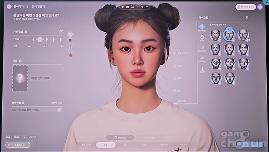Open color wheel on first makeup preset

point(219,40)
